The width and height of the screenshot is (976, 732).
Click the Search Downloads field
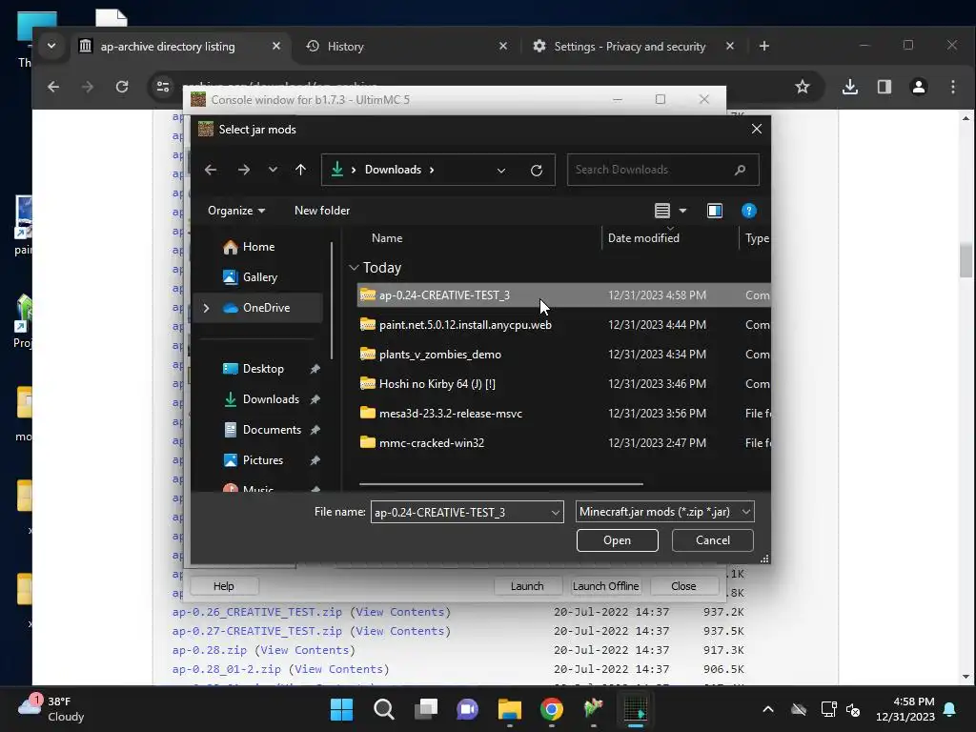pos(663,170)
